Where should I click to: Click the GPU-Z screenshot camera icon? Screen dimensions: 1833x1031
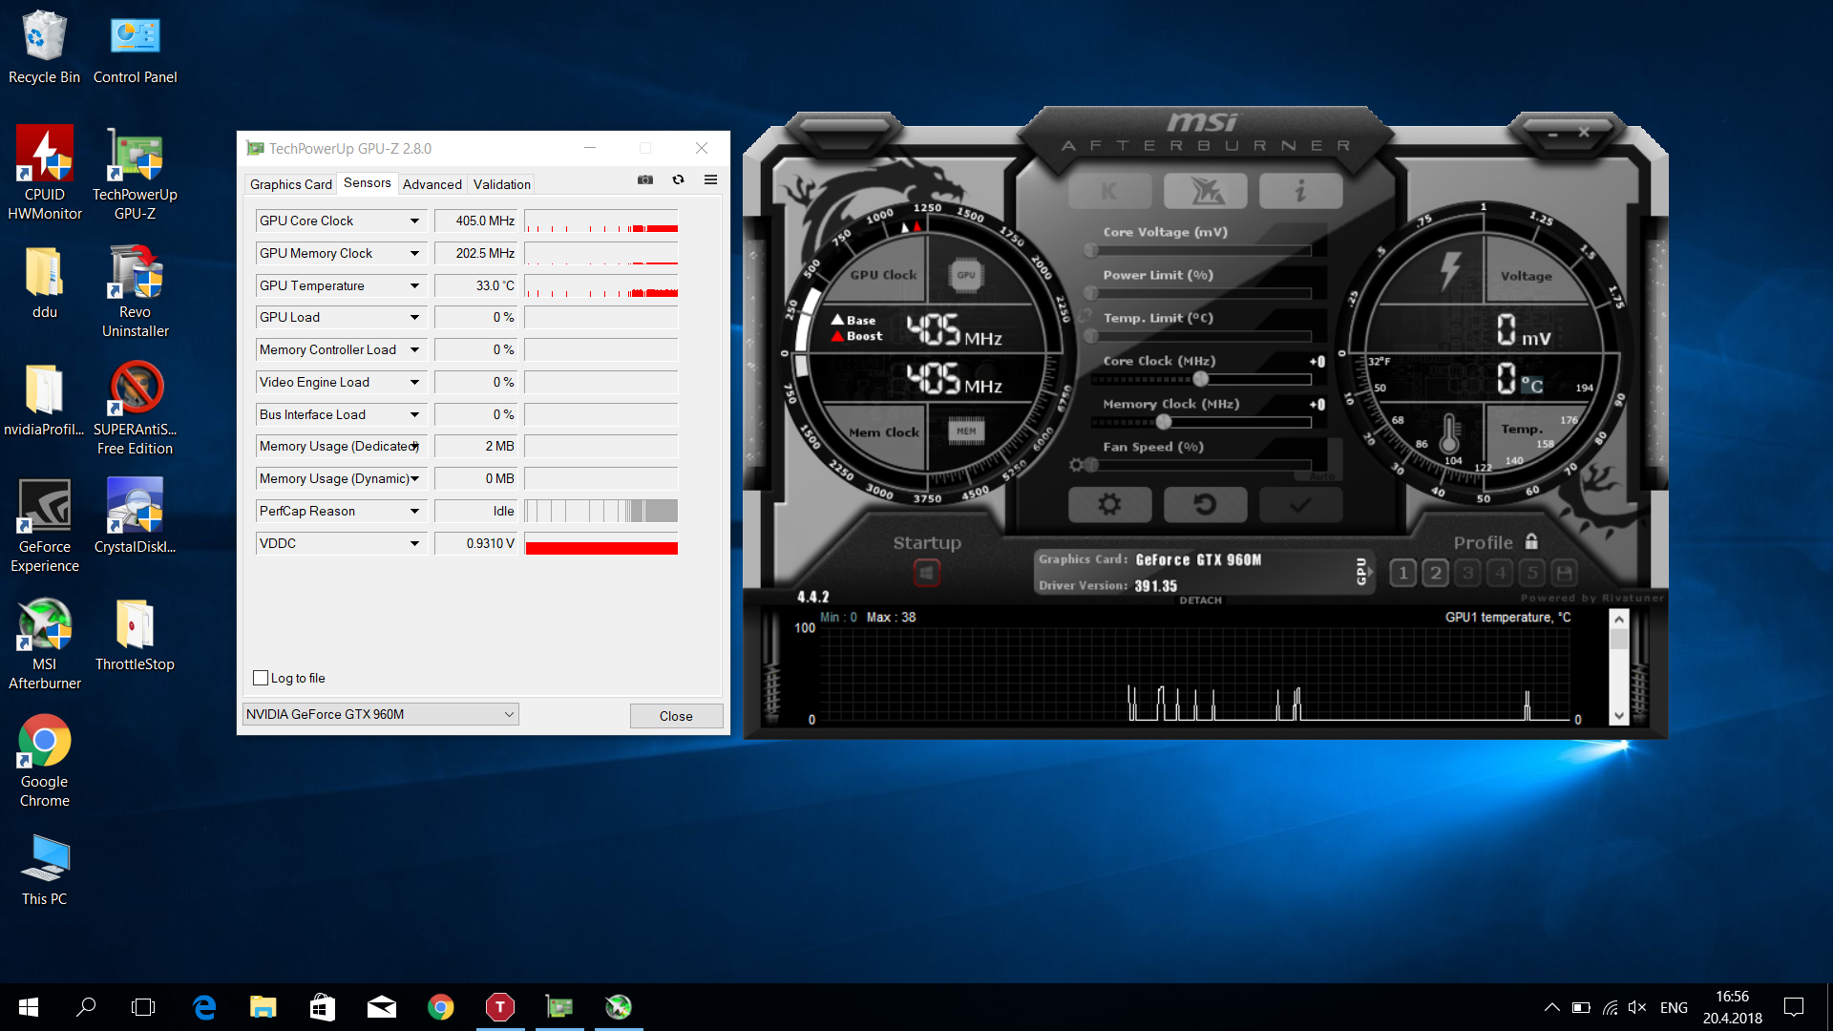pyautogui.click(x=645, y=179)
